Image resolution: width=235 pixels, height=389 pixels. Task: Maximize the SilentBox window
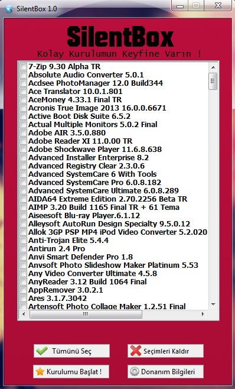(x=196, y=5)
